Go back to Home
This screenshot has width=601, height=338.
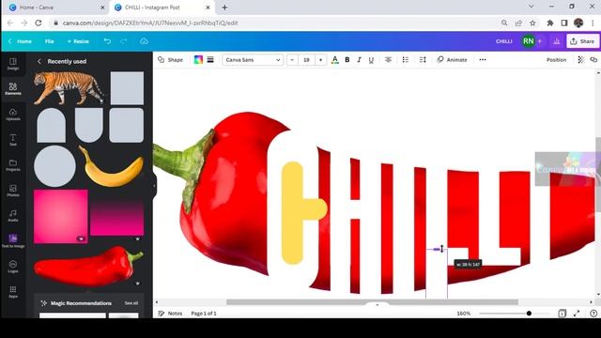pos(21,41)
